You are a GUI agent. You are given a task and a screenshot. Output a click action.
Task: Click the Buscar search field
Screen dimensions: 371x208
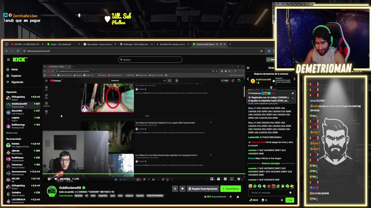pos(150,60)
